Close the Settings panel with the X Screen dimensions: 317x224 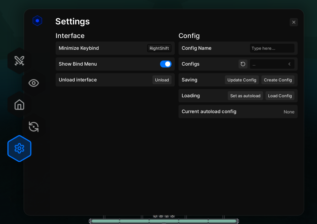click(294, 22)
